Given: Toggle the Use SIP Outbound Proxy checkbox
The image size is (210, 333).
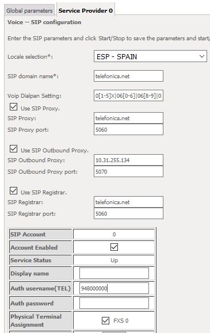Looking at the screenshot, I should tap(14, 148).
